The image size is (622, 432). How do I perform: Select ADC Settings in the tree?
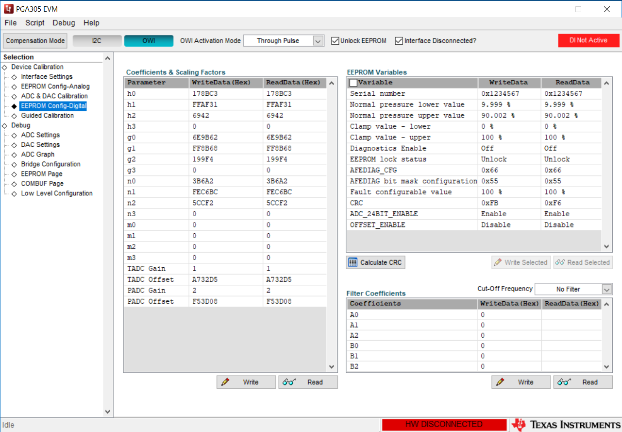tap(40, 135)
